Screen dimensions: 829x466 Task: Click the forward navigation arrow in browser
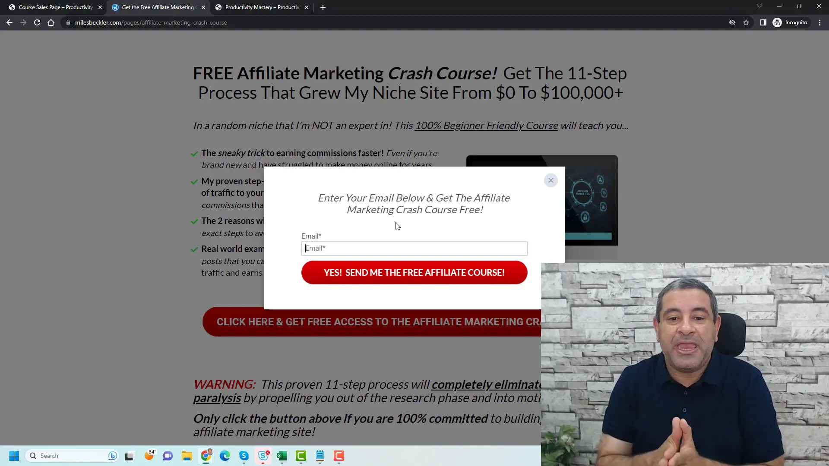pos(23,22)
